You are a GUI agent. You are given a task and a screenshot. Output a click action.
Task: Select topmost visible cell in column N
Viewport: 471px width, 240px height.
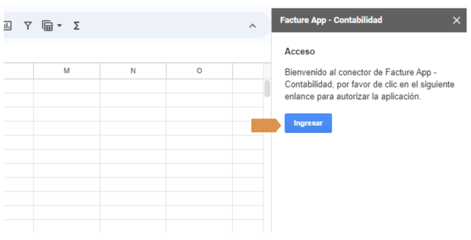[133, 86]
